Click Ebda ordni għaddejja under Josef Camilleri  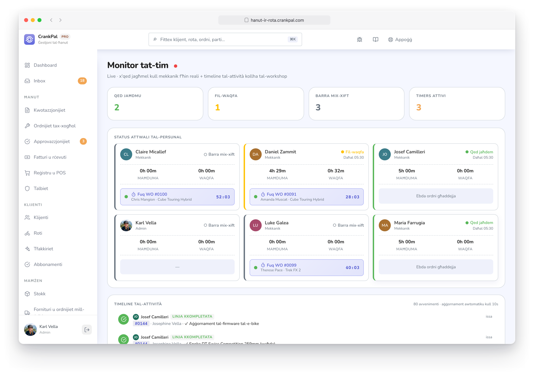coord(436,196)
